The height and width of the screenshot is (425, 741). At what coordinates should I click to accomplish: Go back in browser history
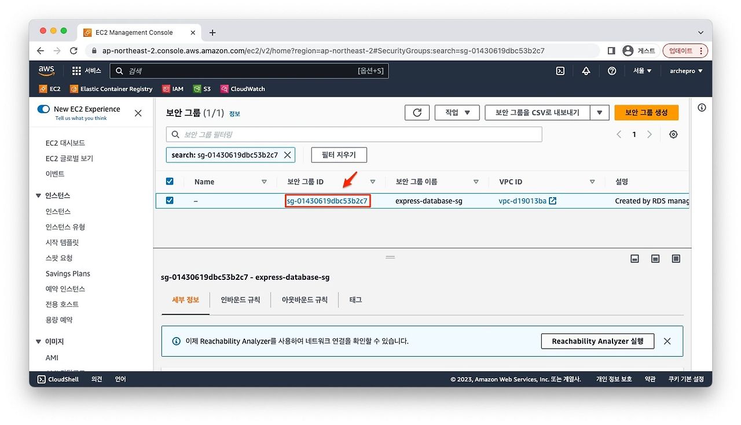pyautogui.click(x=40, y=51)
